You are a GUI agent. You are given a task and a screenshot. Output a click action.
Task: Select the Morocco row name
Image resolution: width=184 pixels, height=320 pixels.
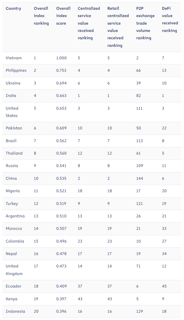click(x=14, y=228)
